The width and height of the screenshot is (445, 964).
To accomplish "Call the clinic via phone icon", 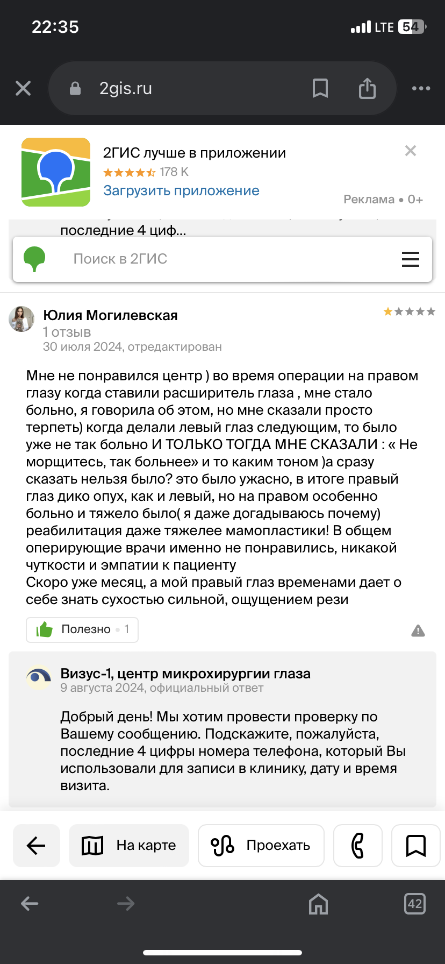I will tap(357, 846).
